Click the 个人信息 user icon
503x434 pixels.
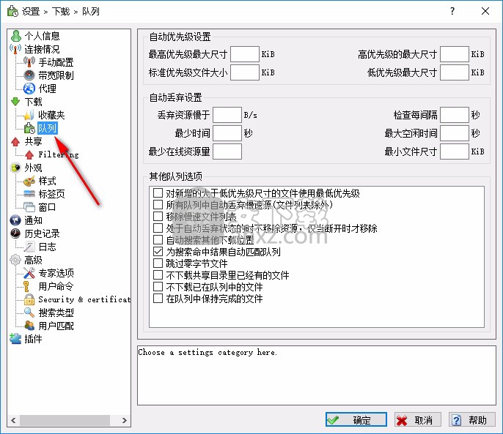pyautogui.click(x=15, y=36)
